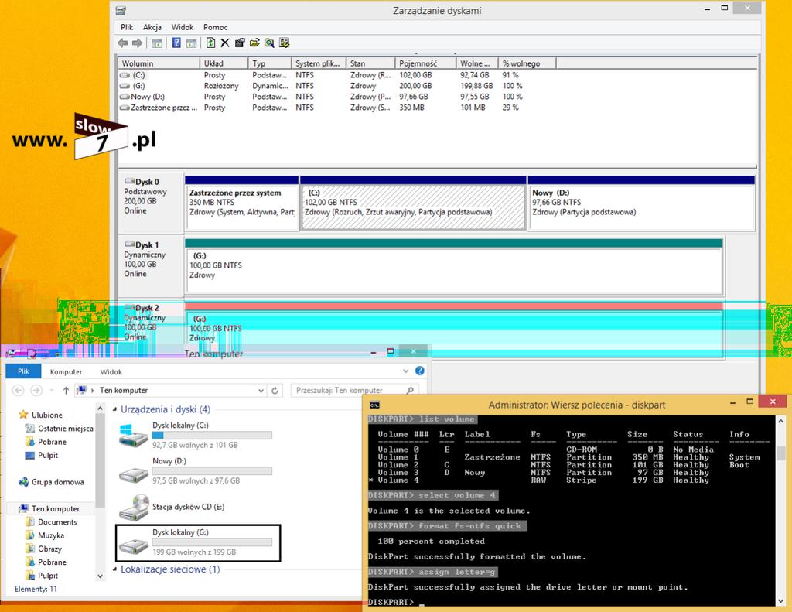Select Nowy (D:) 97,66 GB partition block
Image resolution: width=792 pixels, height=612 pixels.
(641, 203)
